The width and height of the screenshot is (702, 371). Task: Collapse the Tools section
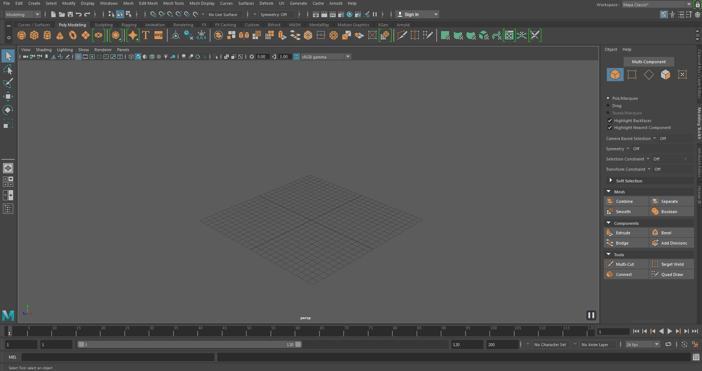[x=609, y=254]
